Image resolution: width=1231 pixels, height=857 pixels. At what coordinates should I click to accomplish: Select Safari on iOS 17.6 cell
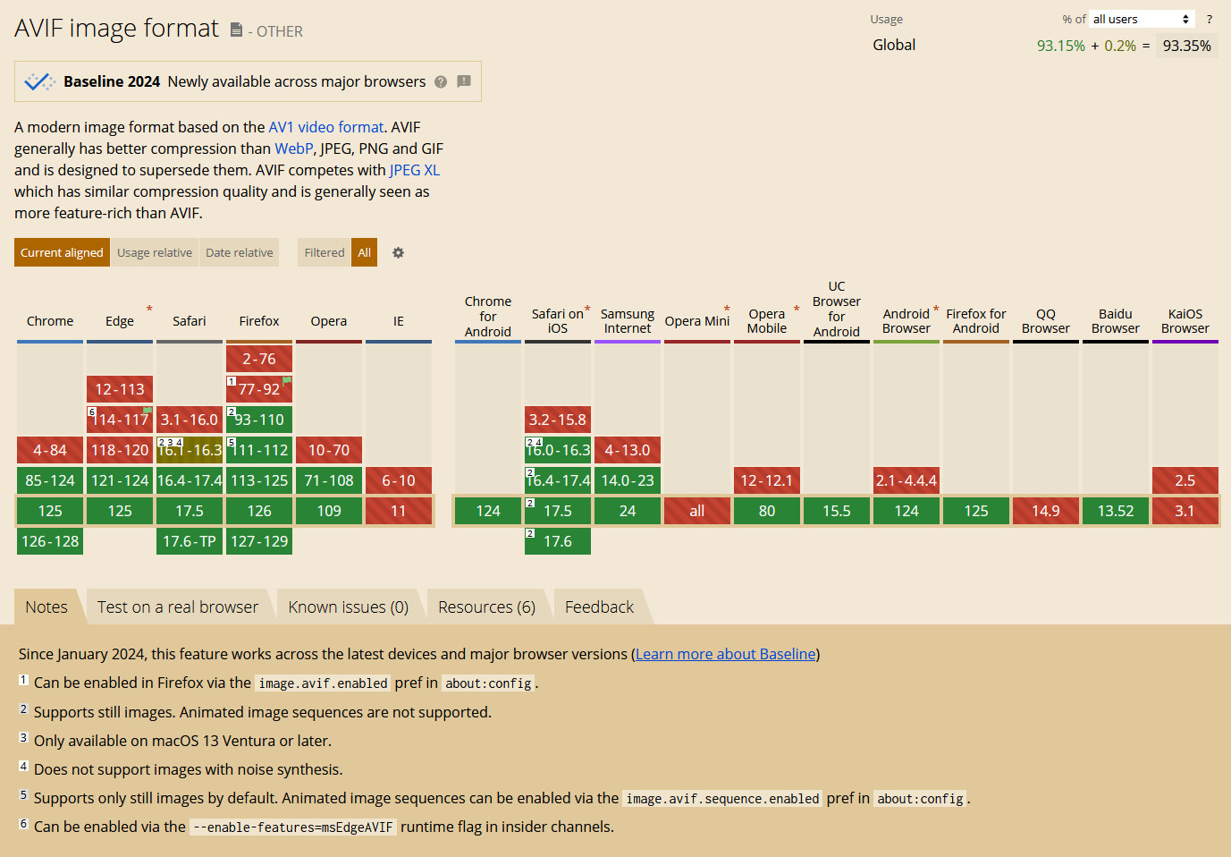point(558,541)
